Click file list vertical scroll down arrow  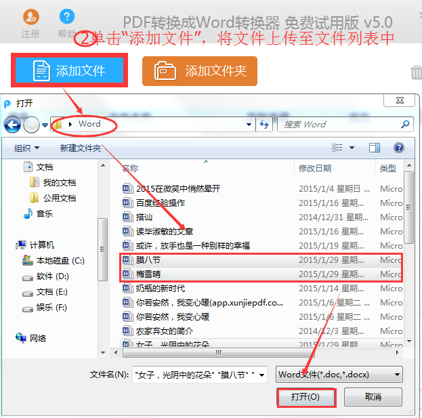click(409, 341)
